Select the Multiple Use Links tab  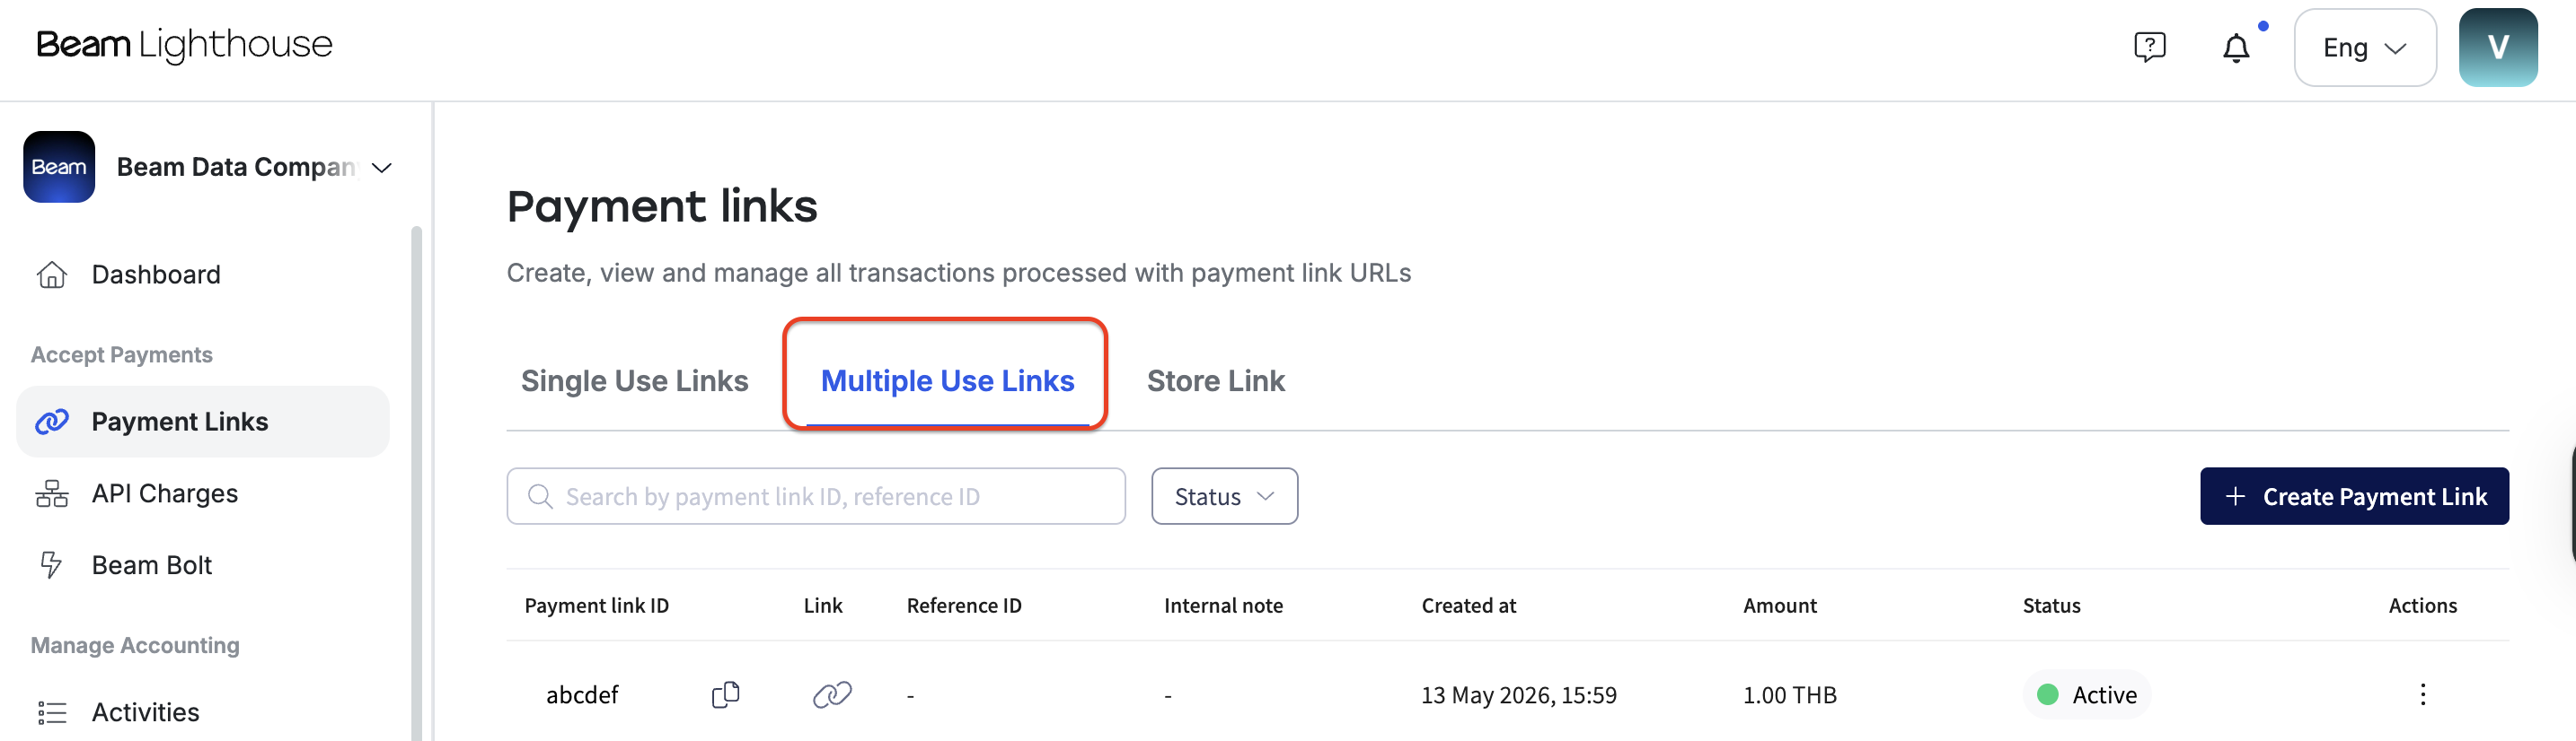tap(947, 380)
